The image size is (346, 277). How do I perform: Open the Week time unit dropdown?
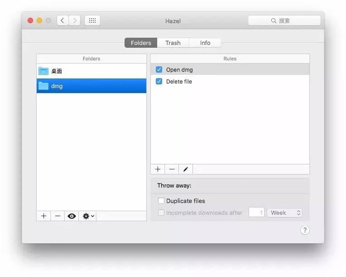point(285,213)
